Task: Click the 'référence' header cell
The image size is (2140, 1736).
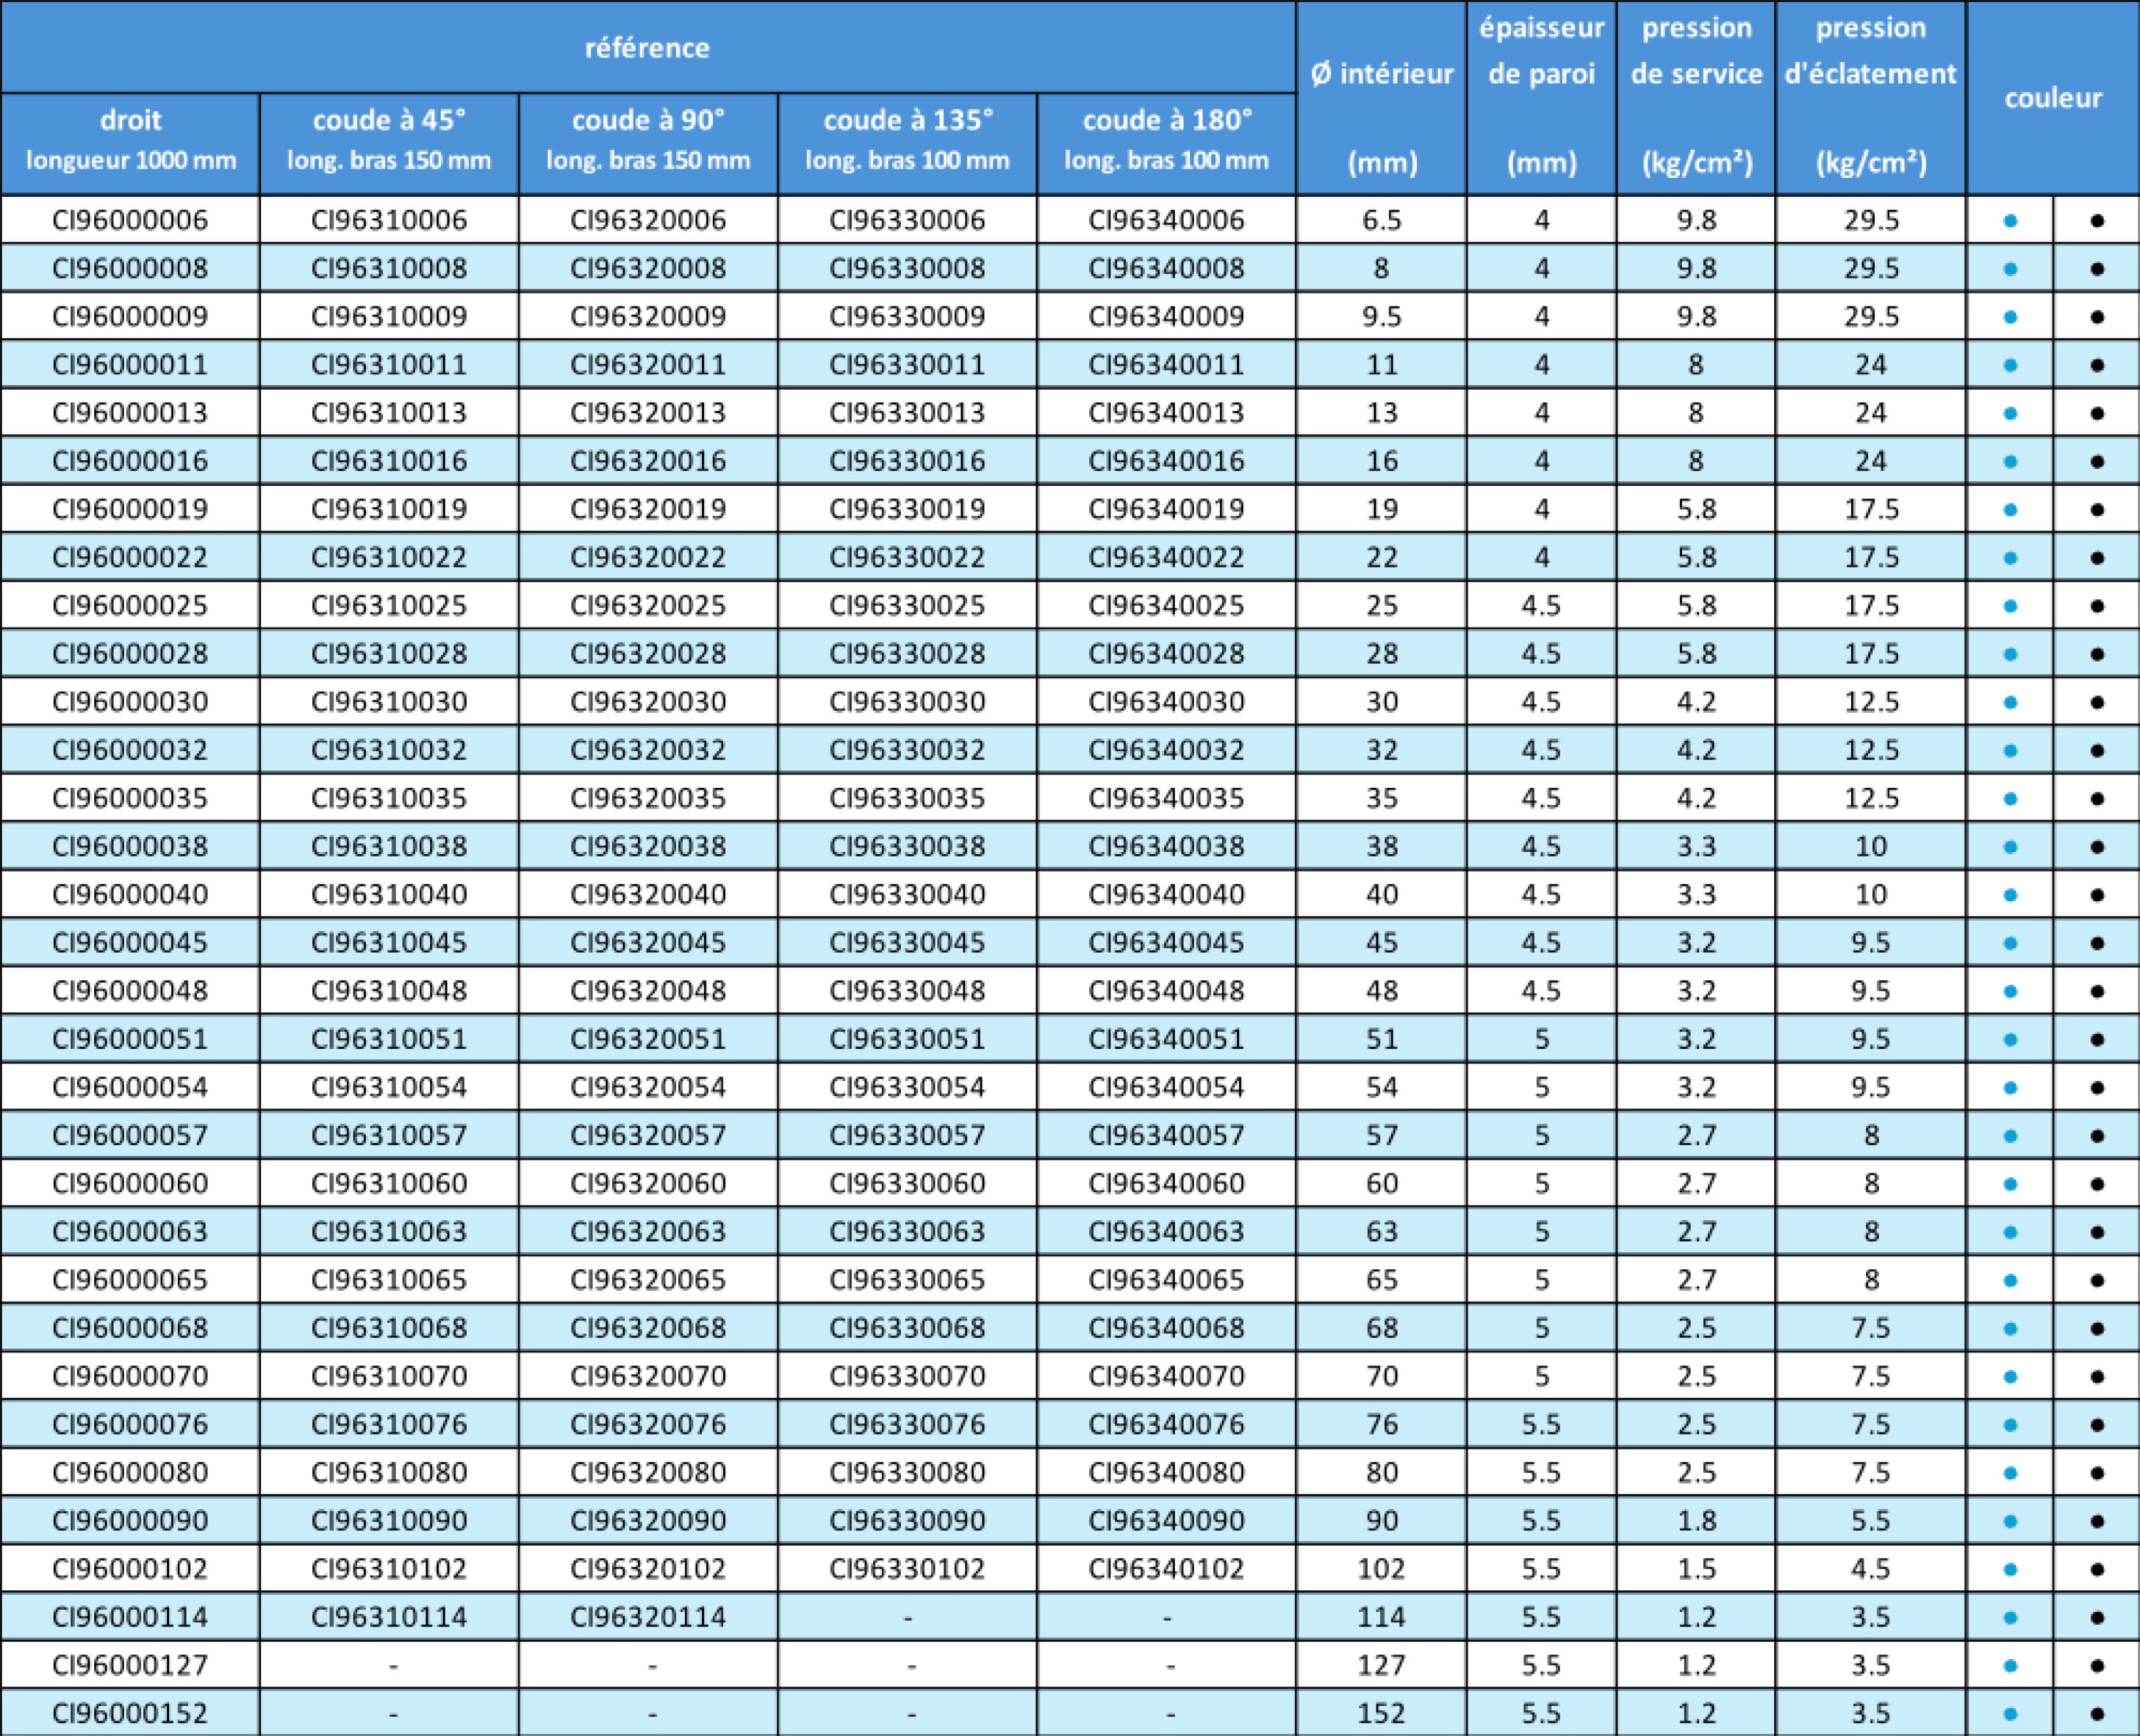Action: (x=647, y=48)
